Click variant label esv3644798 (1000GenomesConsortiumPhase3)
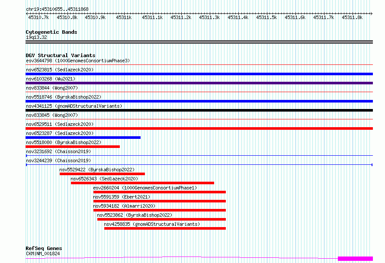 pos(78,61)
